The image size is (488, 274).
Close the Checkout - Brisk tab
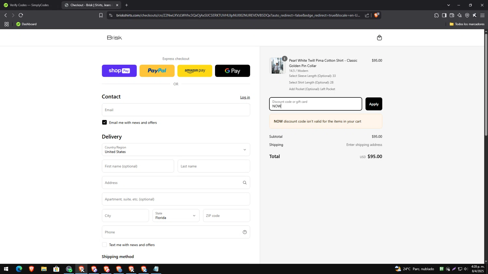[x=117, y=5]
